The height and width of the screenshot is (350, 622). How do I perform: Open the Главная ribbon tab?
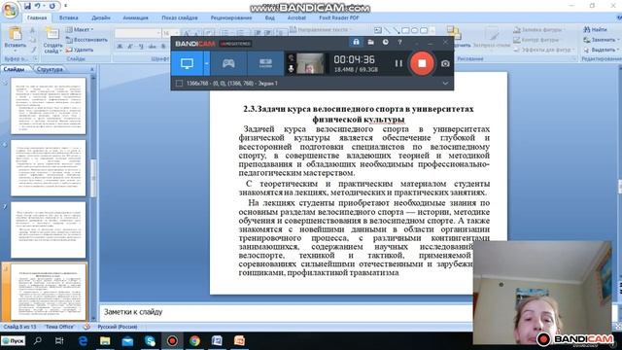(37, 17)
